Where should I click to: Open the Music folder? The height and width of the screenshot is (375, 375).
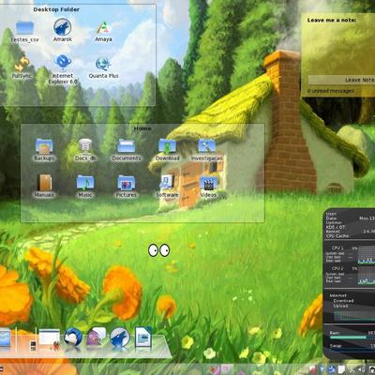pos(85,186)
